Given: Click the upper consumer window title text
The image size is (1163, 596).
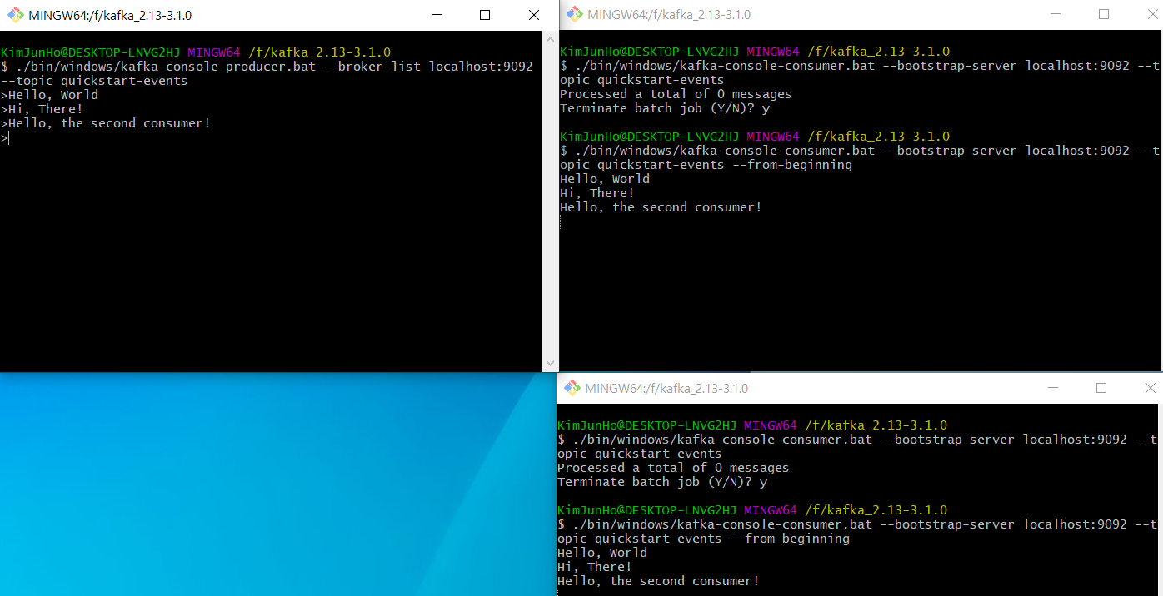Looking at the screenshot, I should pos(669,14).
